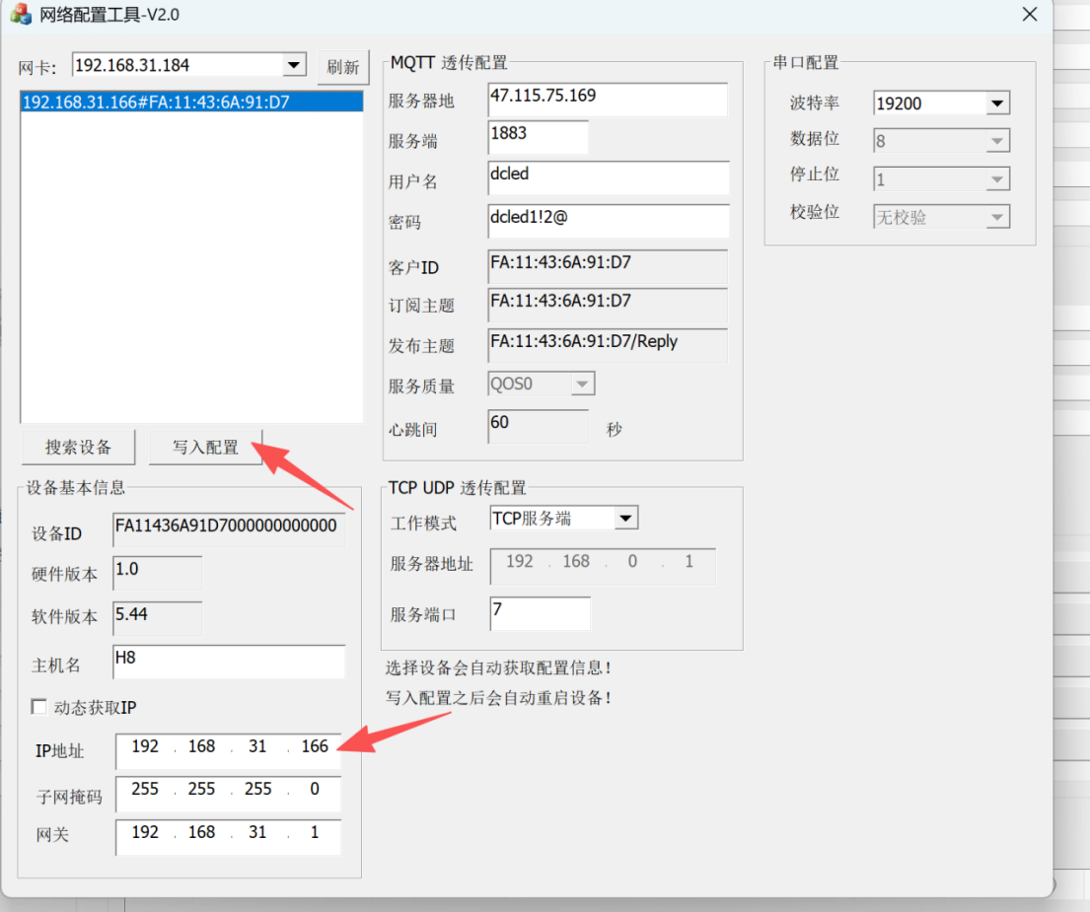Enable the 动态获取IP checkbox
This screenshot has height=912, width=1090.
(x=38, y=707)
